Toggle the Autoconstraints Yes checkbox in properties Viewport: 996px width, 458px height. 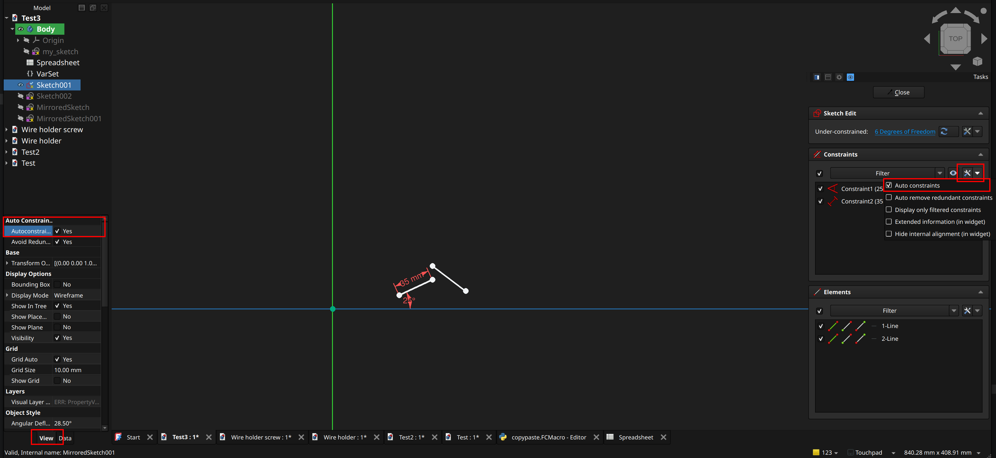click(57, 231)
